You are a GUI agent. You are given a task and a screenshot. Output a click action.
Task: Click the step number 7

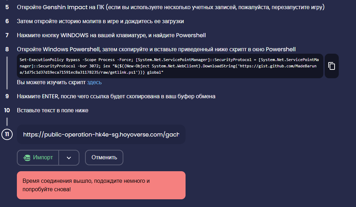click(7, 35)
